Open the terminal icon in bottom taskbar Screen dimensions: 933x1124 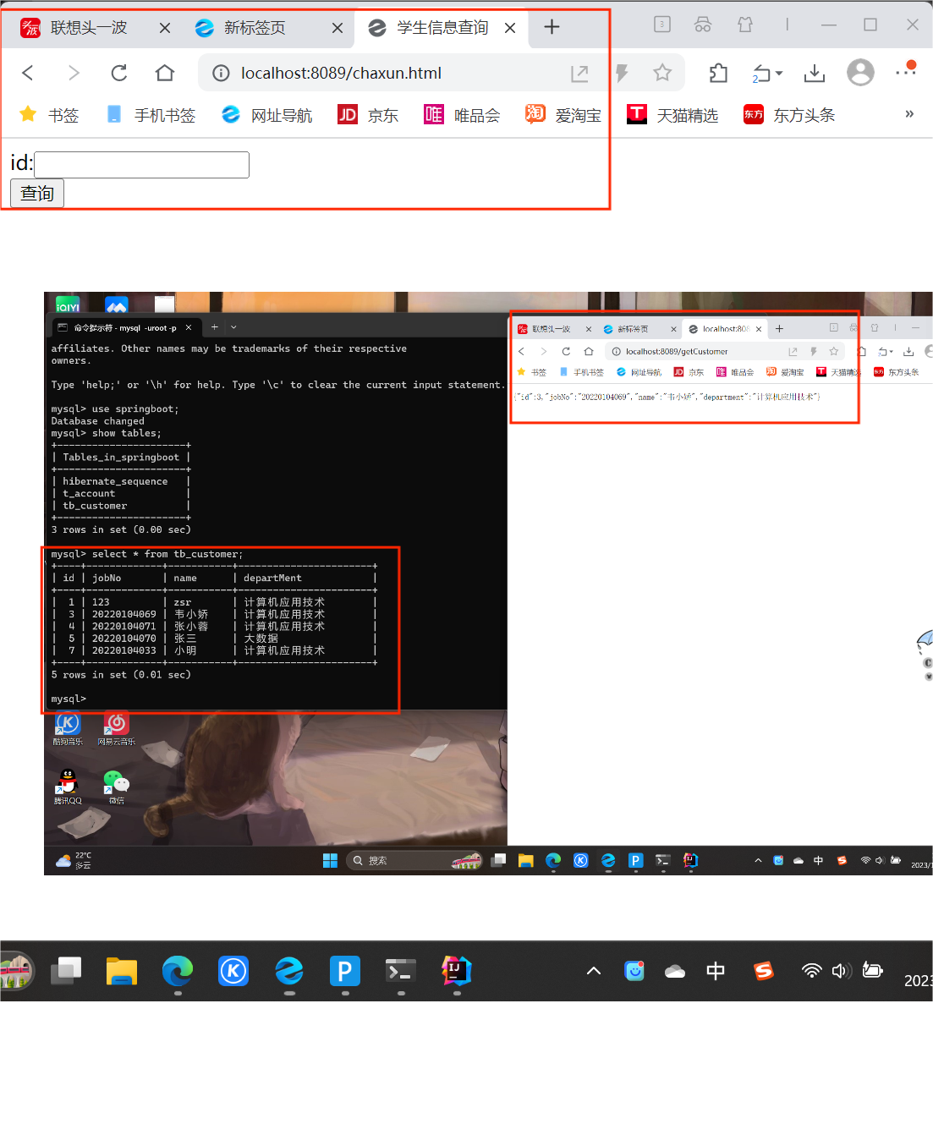(401, 971)
